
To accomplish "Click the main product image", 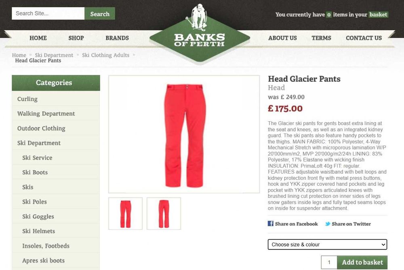I will coord(184,134).
